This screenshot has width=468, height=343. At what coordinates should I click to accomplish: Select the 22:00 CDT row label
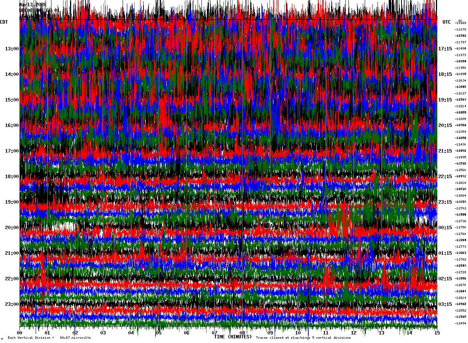[12, 279]
